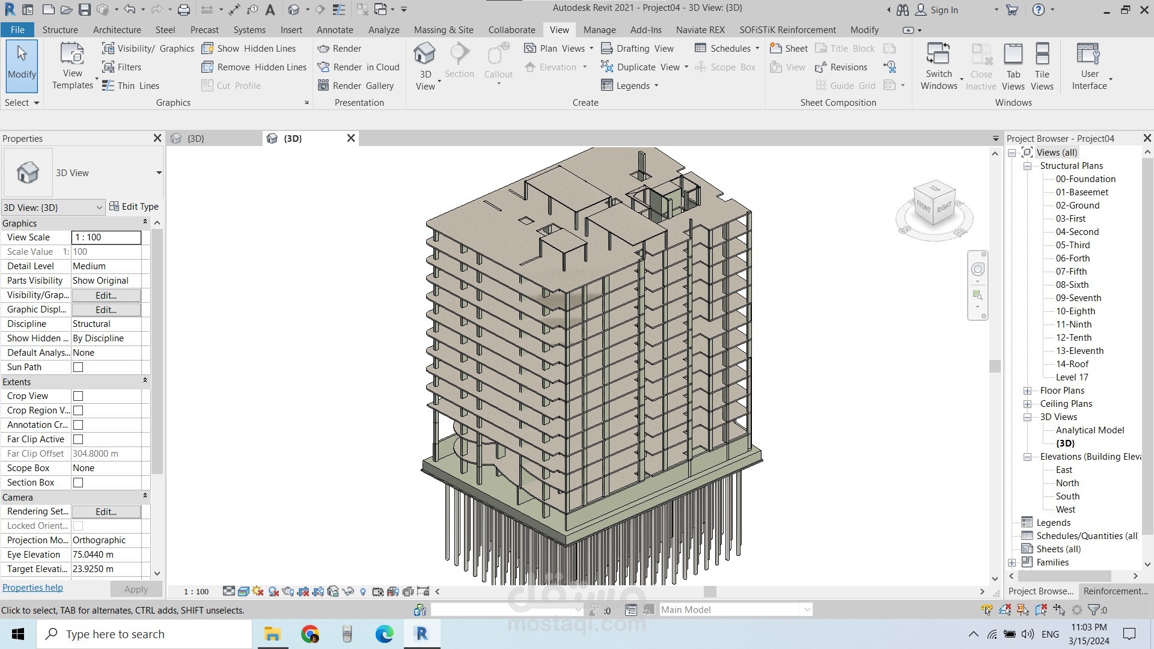
Task: Toggle the Section Box checkbox
Action: tap(78, 483)
